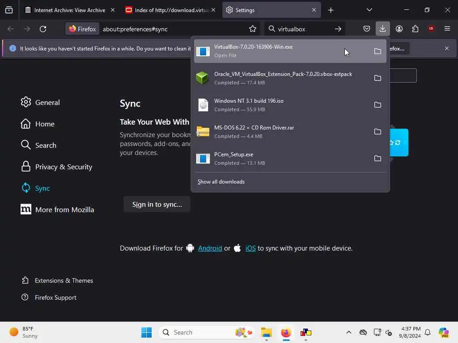This screenshot has height=343, width=458.
Task: List all tabs dropdown arrow
Action: (x=369, y=10)
